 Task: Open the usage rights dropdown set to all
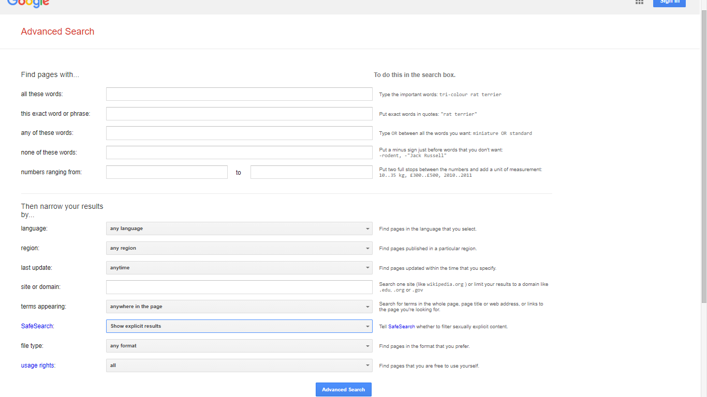pos(239,365)
